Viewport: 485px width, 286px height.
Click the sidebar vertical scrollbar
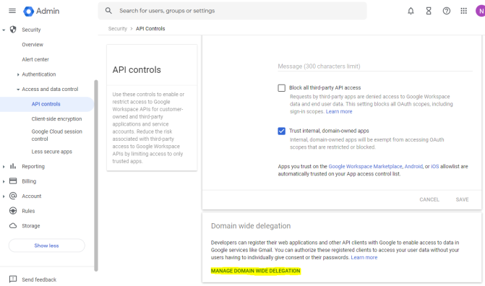pyautogui.click(x=96, y=175)
